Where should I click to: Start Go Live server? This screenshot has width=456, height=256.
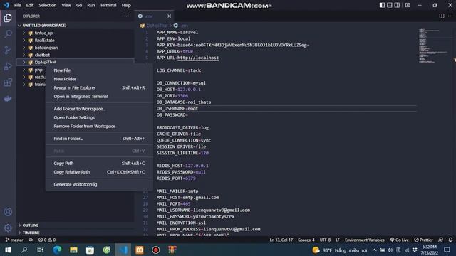point(399,240)
